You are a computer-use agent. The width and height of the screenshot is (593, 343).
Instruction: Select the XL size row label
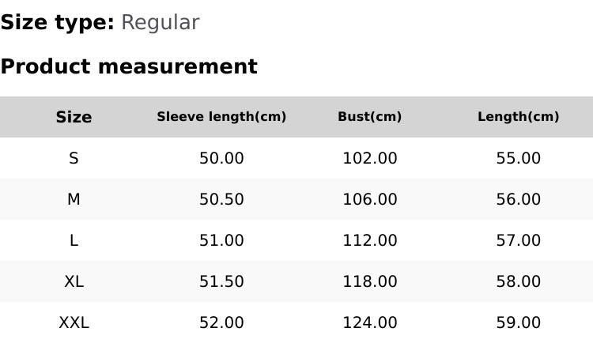click(x=74, y=281)
